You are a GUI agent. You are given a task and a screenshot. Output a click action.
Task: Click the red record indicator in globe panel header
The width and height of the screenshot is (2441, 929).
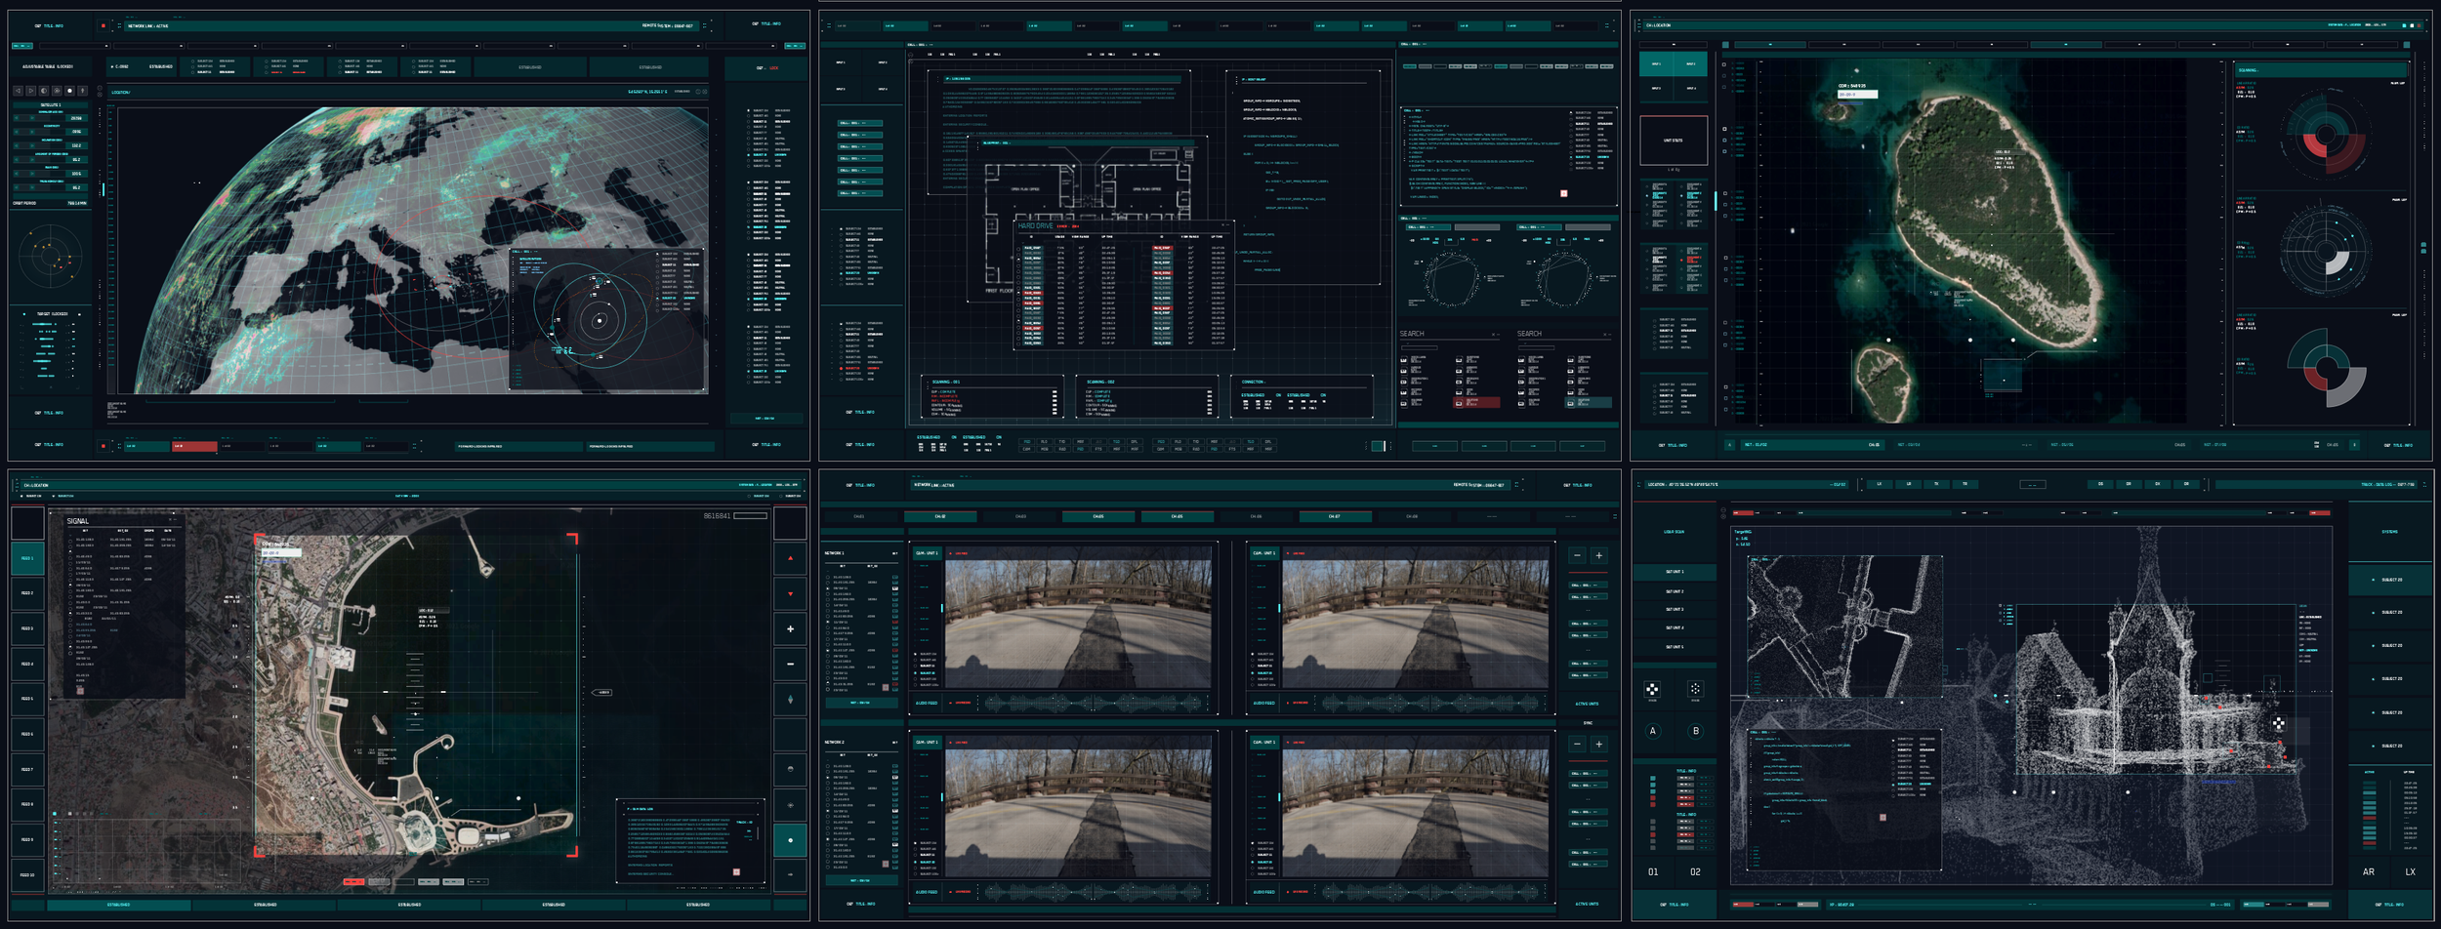pyautogui.click(x=103, y=26)
